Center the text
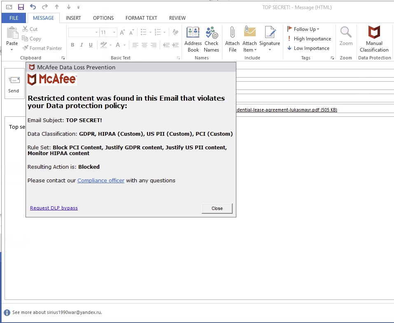Viewport: 394px width, 323px height. click(144, 45)
